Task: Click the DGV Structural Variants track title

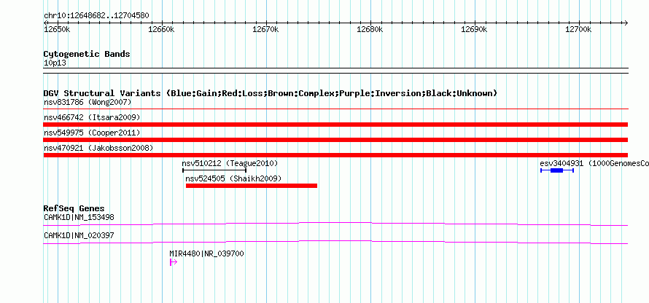Action: 271,93
